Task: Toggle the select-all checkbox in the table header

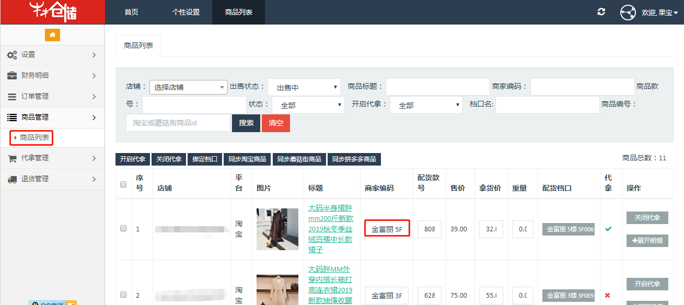Action: (x=123, y=184)
